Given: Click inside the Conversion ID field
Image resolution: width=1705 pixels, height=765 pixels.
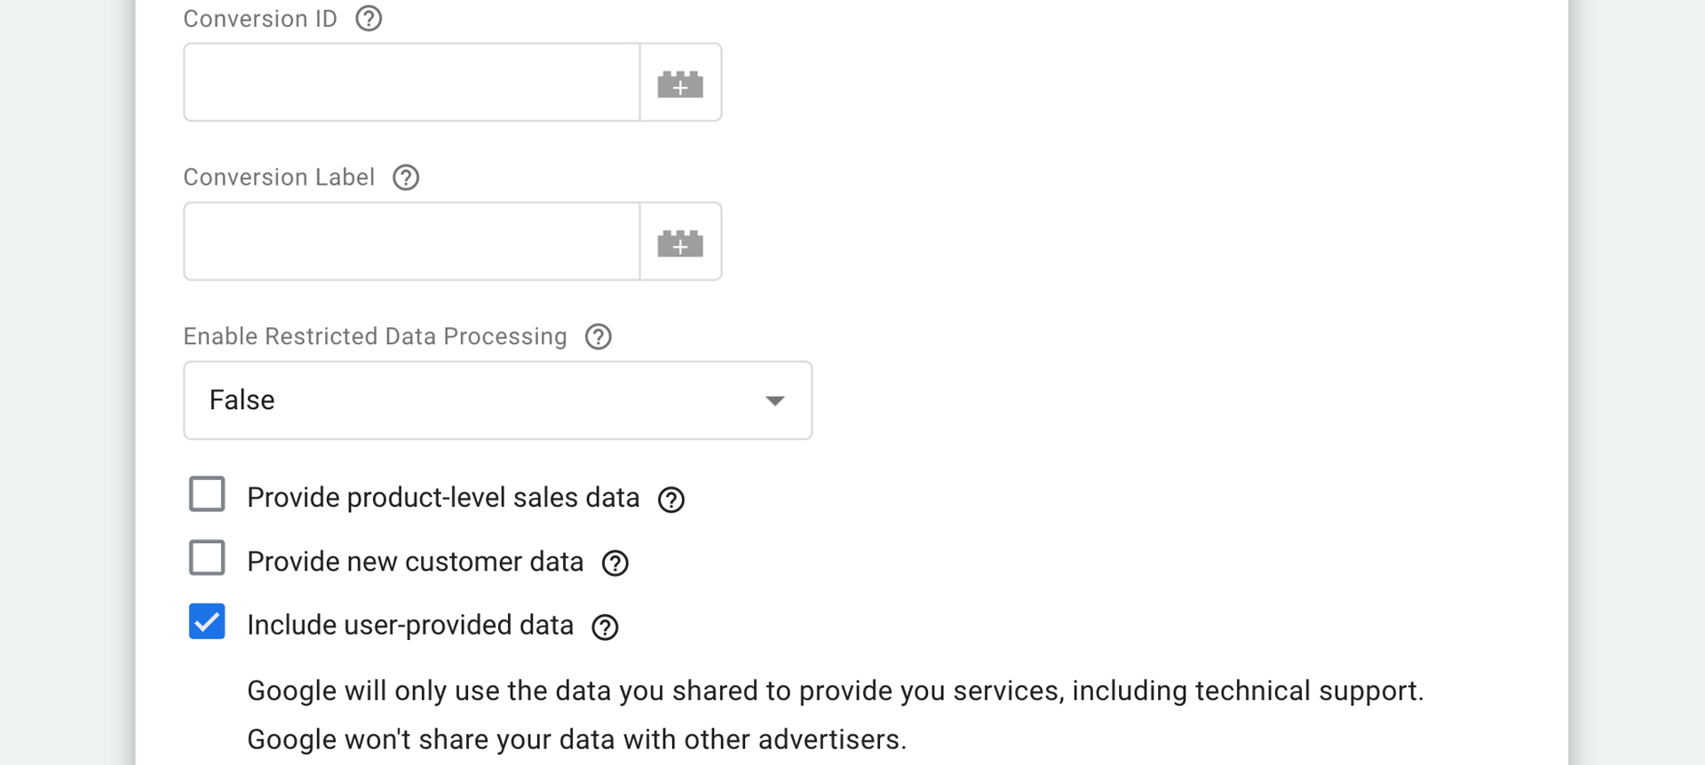Looking at the screenshot, I should click(x=408, y=83).
